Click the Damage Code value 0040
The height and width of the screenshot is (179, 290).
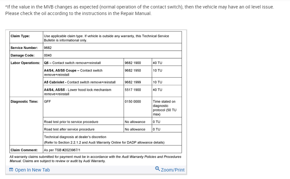pos(48,55)
